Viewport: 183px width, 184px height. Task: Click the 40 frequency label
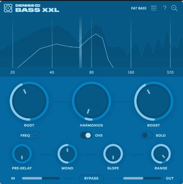pyautogui.click(x=52, y=72)
